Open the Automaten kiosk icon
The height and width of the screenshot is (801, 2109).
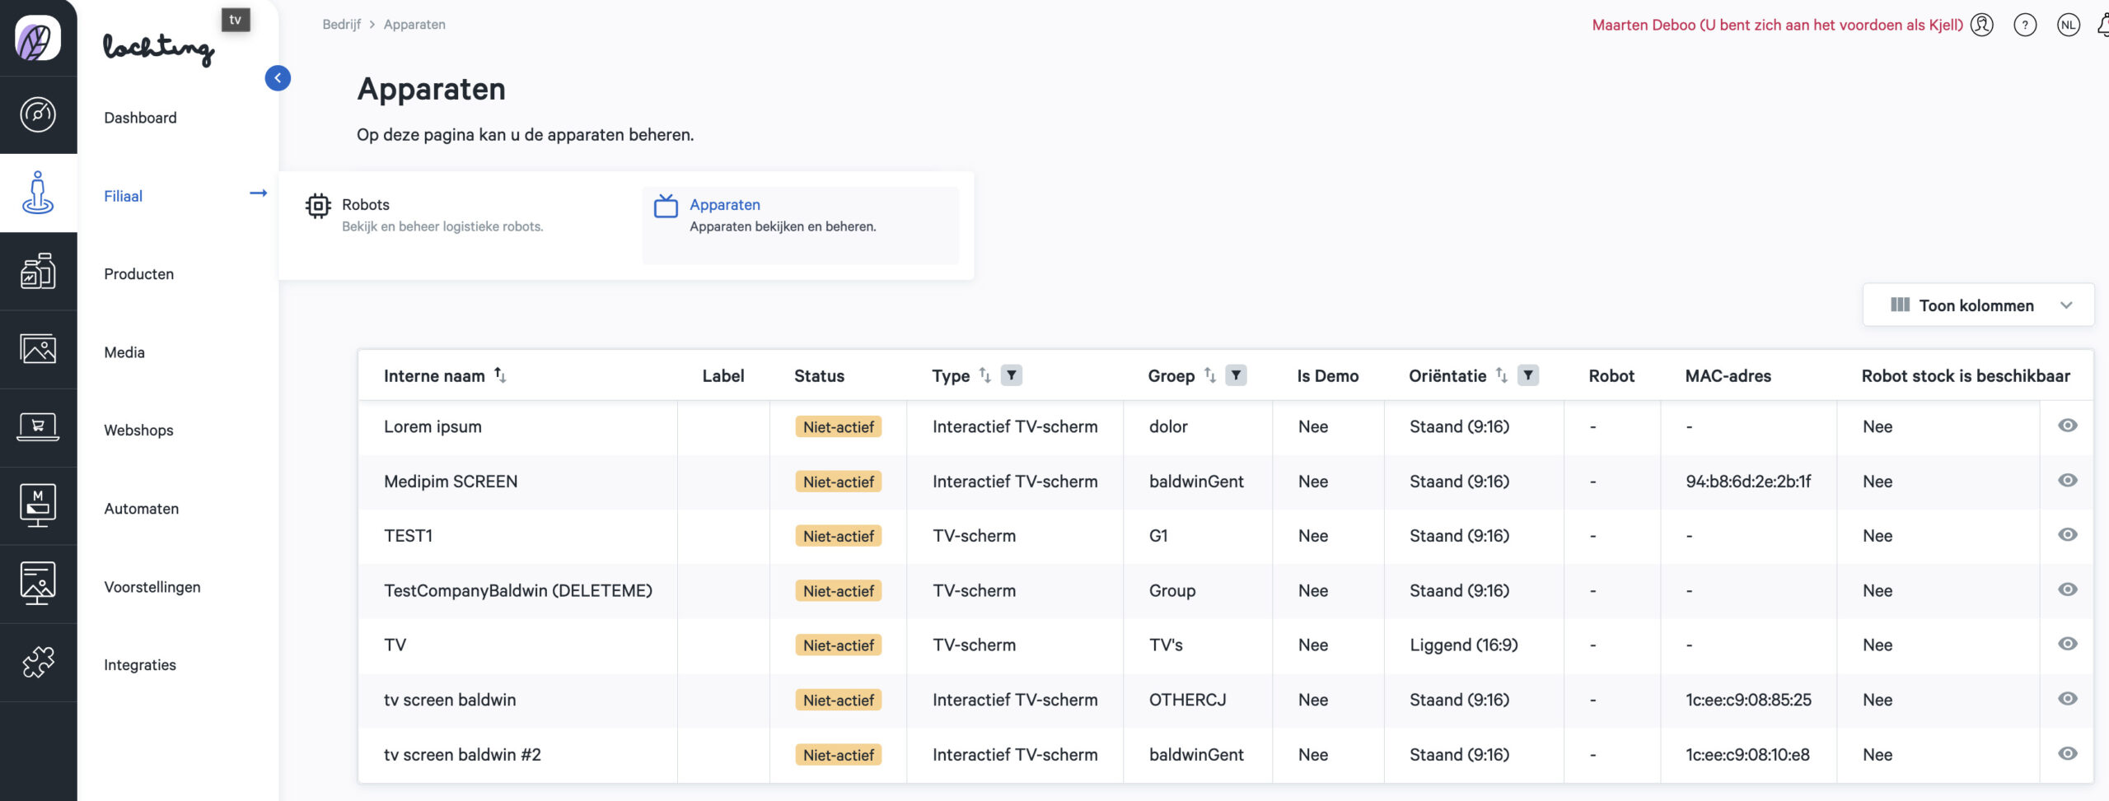pyautogui.click(x=38, y=505)
